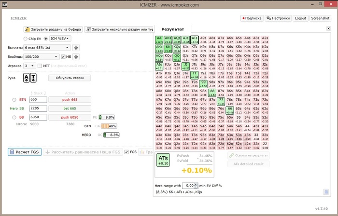This screenshot has height=216, width=338.
Task: Click Загрузить несколько раздач button
Action: coord(119,29)
